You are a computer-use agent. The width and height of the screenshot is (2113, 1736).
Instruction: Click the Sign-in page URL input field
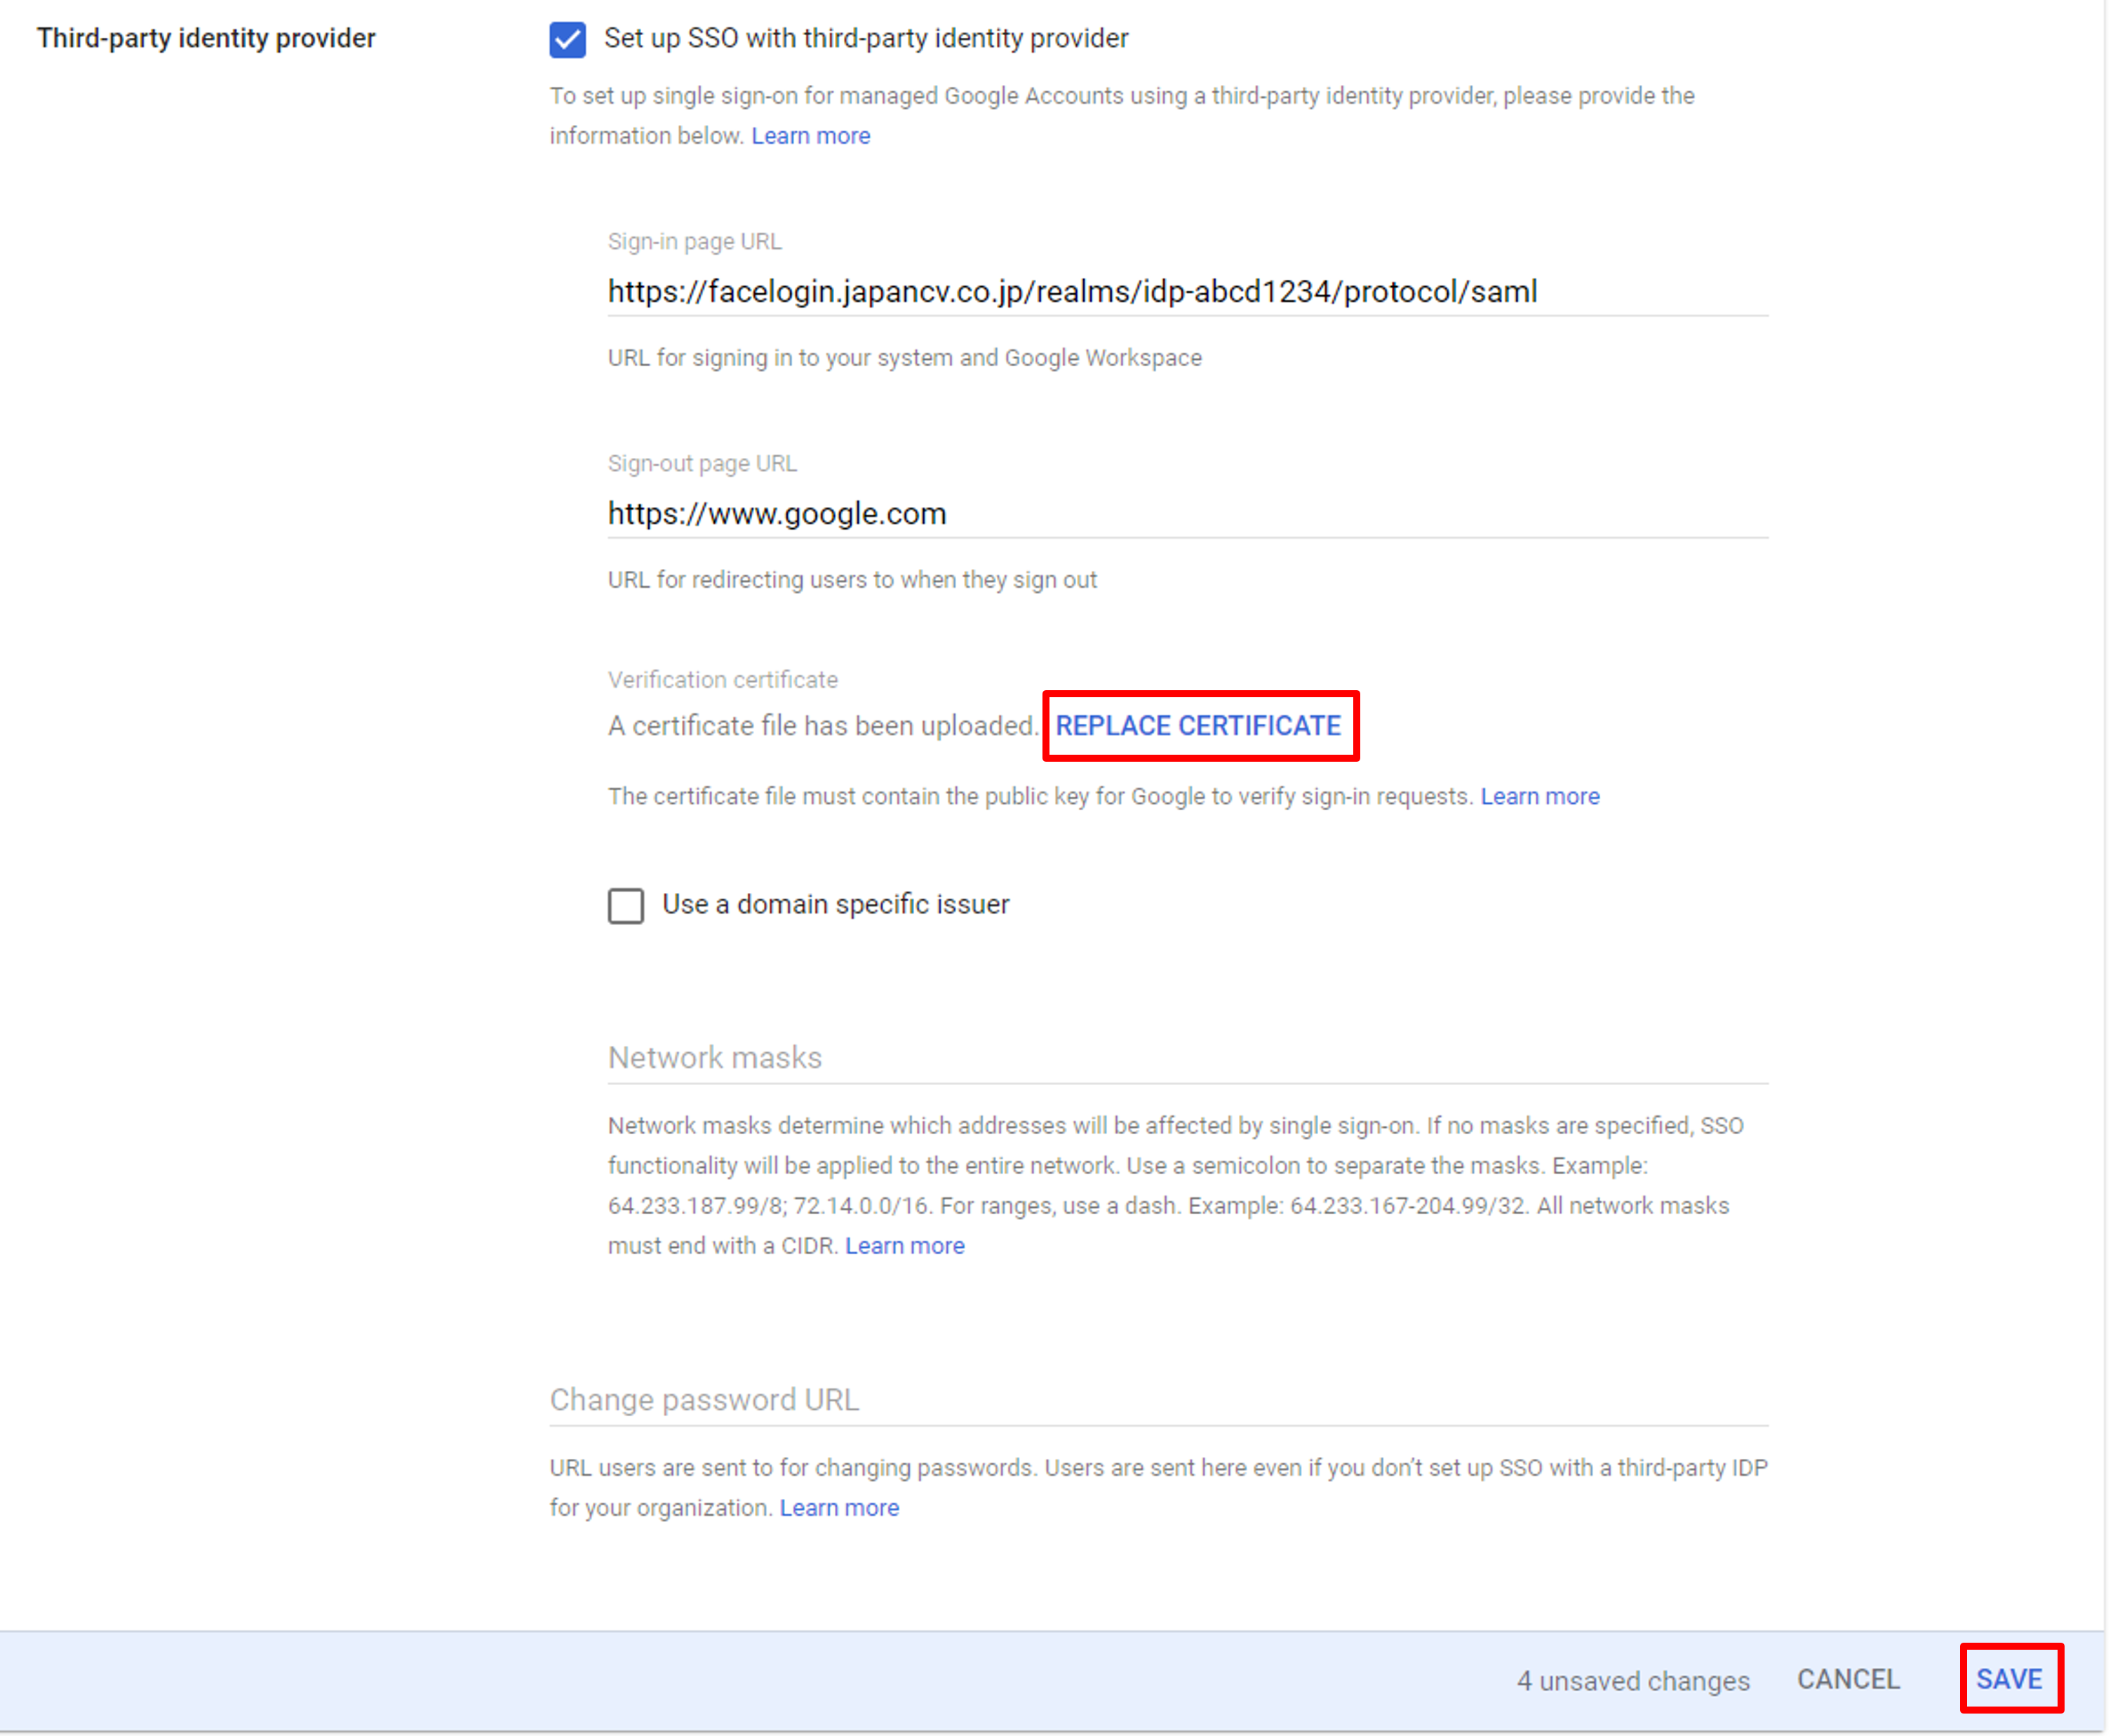click(x=1185, y=290)
